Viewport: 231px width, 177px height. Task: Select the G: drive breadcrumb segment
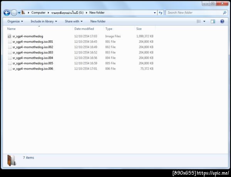pos(67,13)
